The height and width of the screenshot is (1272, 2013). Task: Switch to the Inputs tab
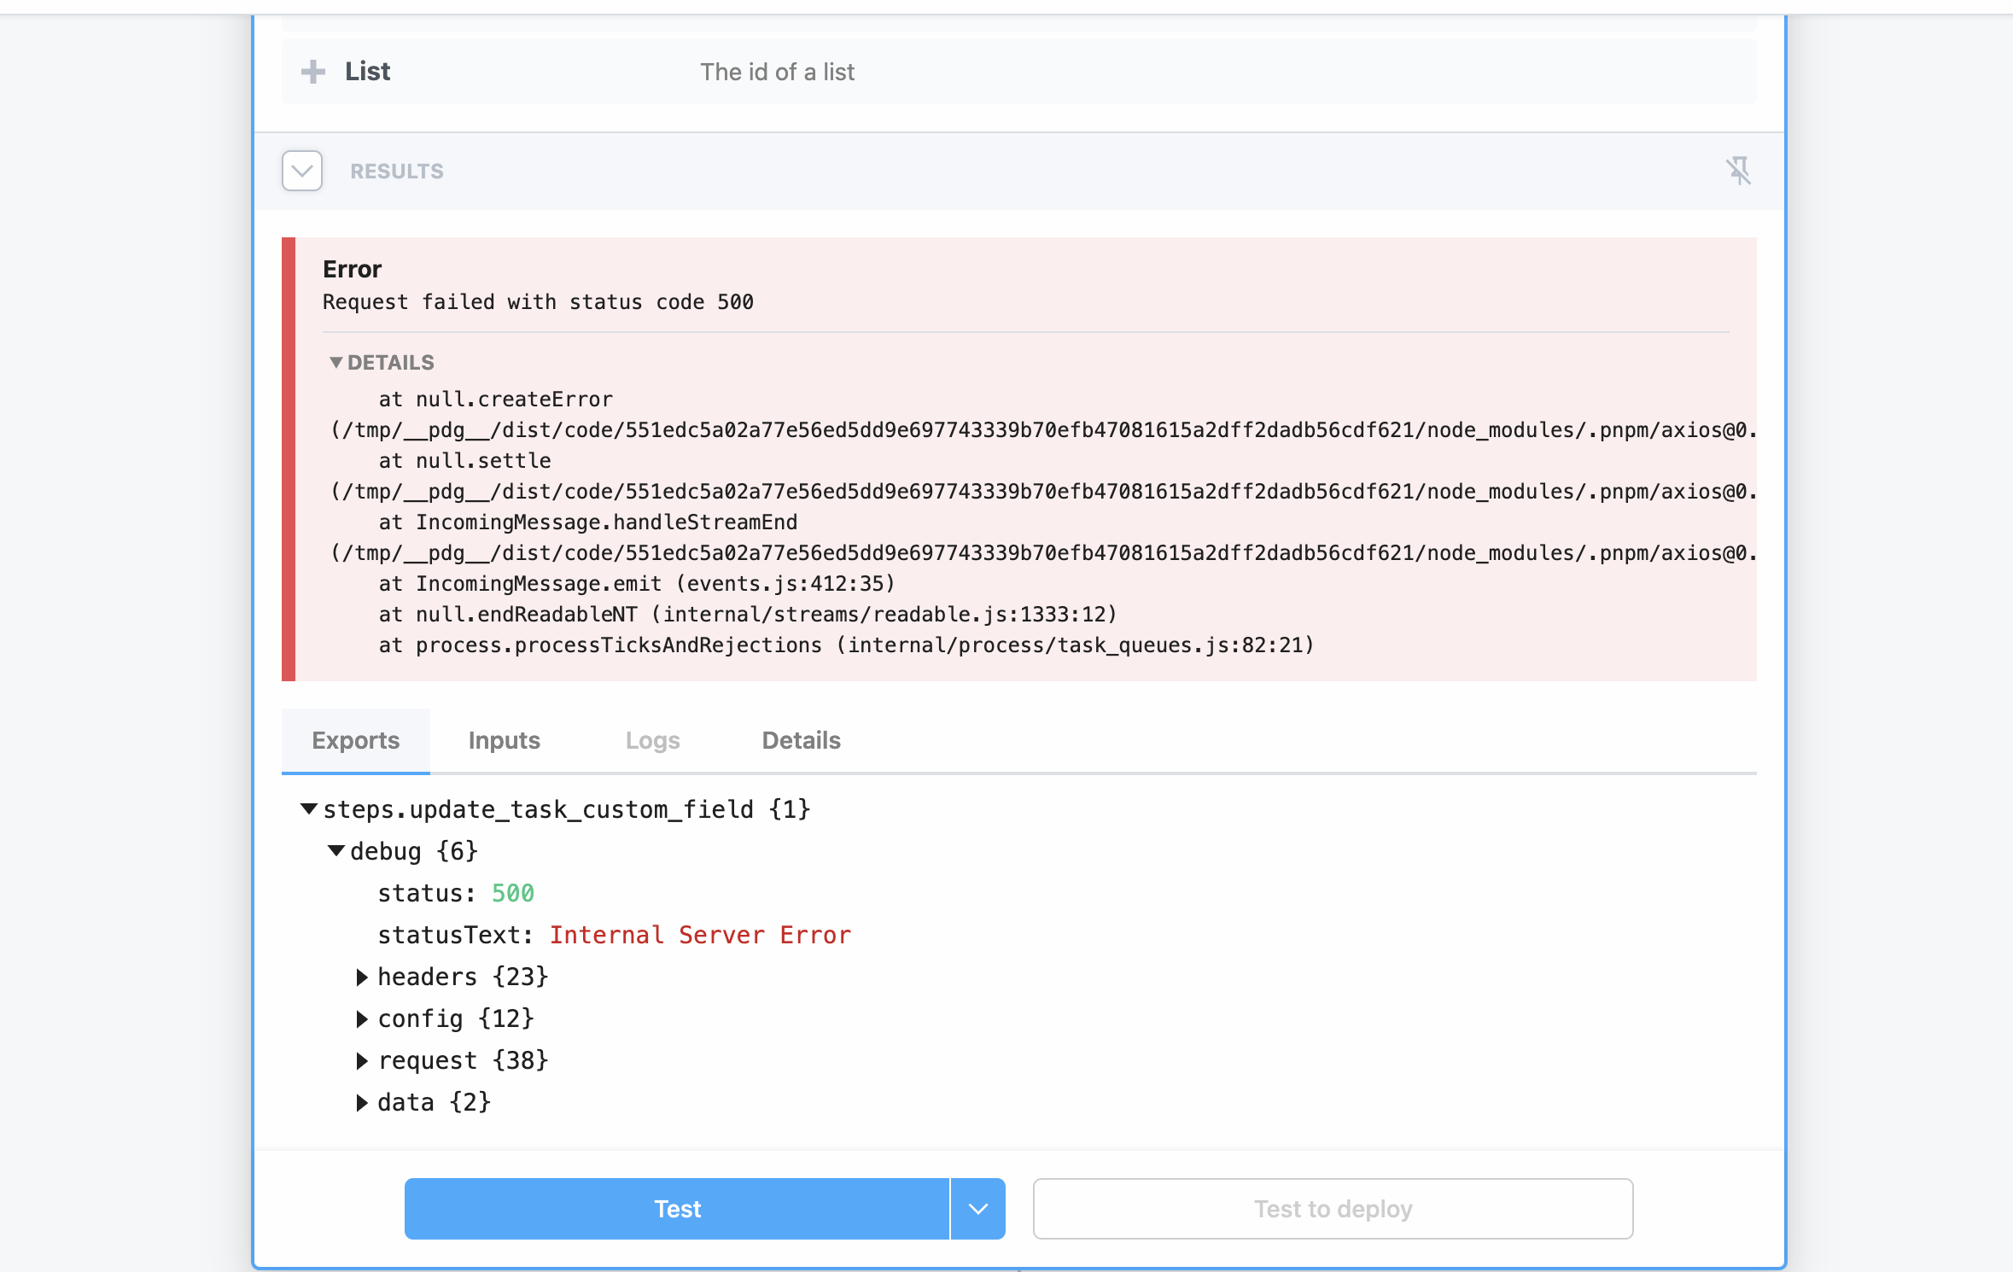tap(504, 740)
